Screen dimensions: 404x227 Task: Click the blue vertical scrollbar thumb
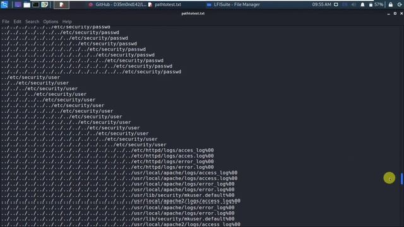click(x=401, y=178)
